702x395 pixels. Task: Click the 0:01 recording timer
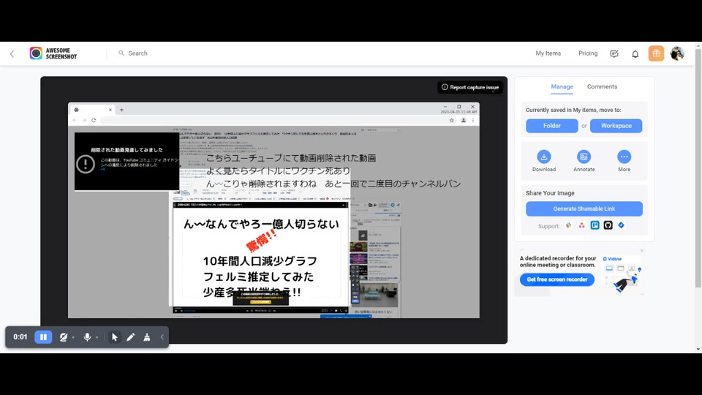tap(20, 336)
